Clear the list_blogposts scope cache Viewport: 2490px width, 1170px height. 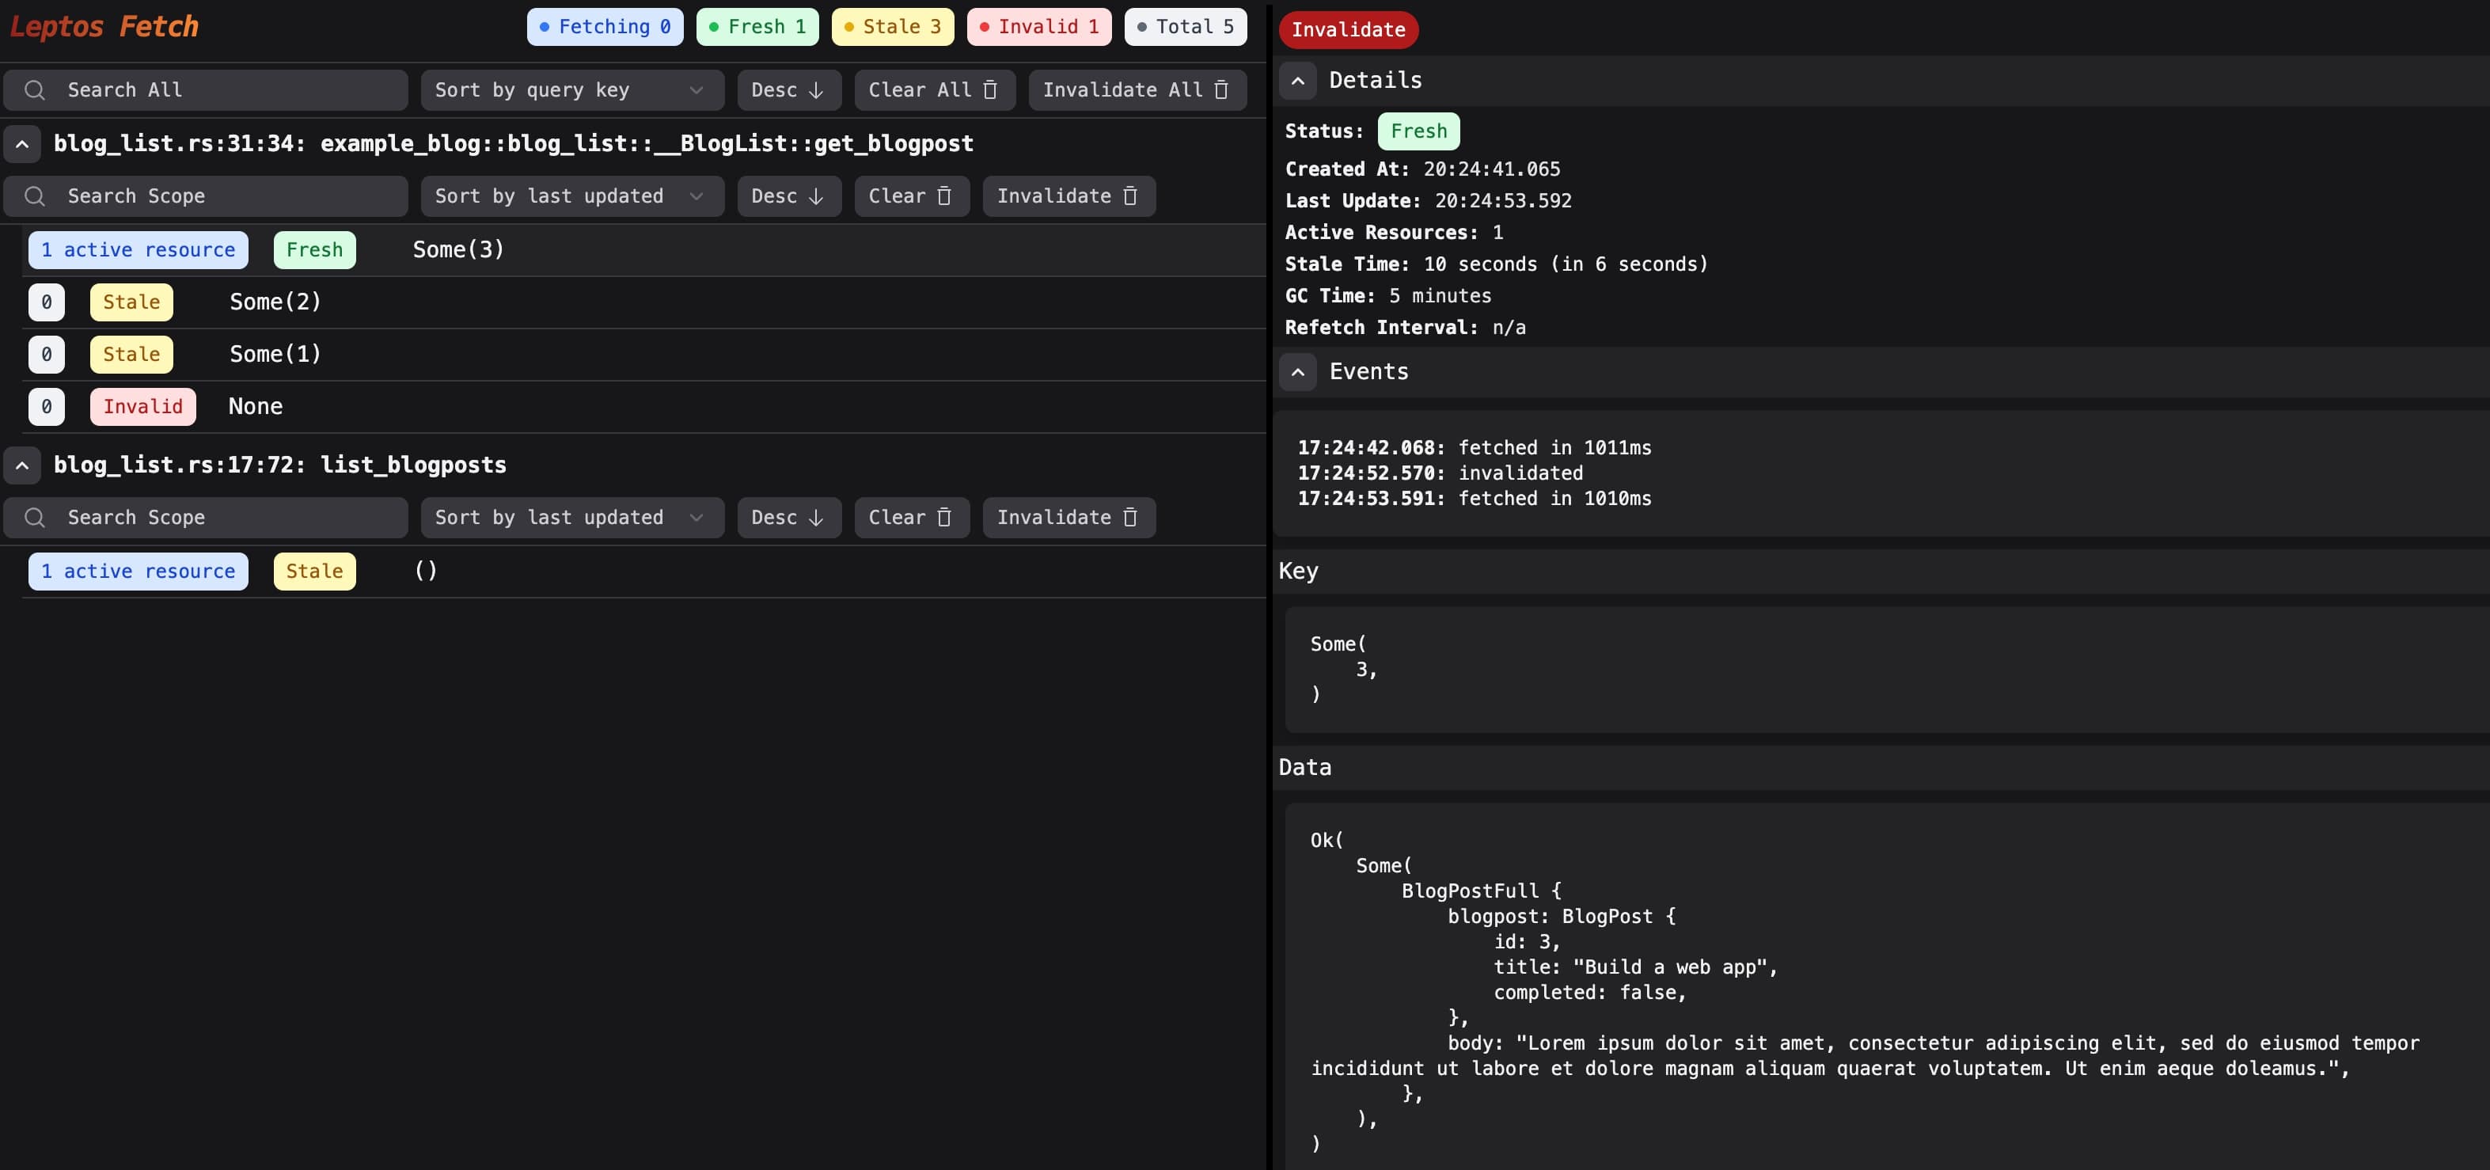coord(910,517)
